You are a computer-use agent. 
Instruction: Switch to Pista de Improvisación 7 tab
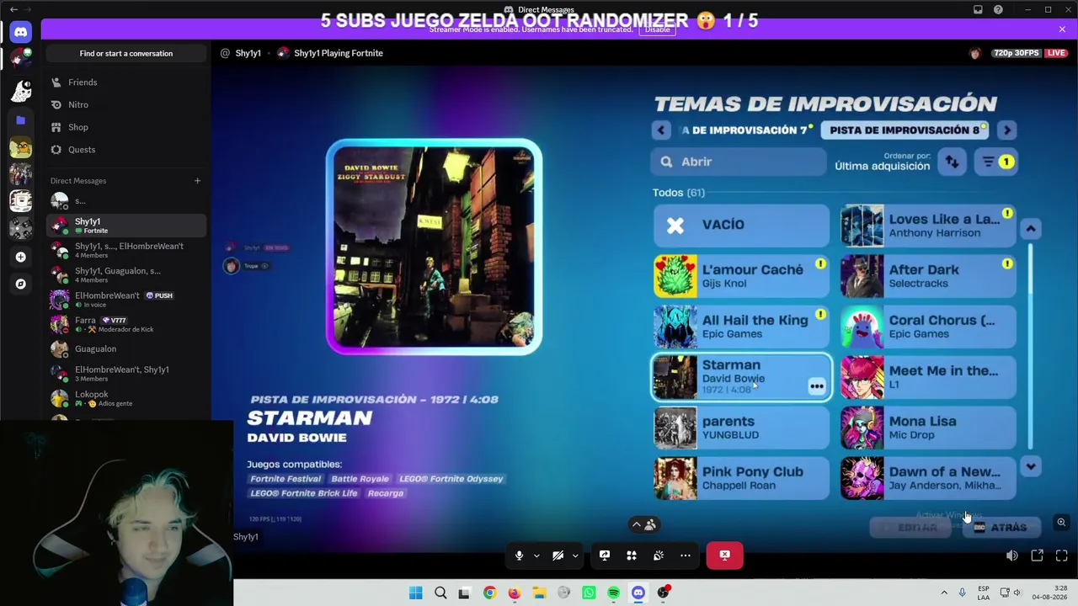point(745,130)
